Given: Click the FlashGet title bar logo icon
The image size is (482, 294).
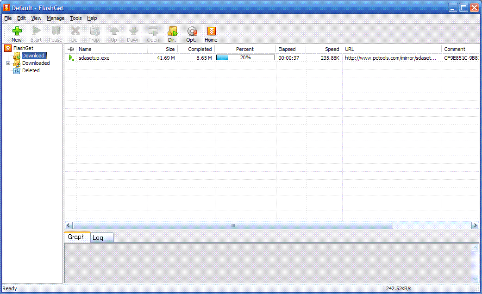Looking at the screenshot, I should click(6, 7).
